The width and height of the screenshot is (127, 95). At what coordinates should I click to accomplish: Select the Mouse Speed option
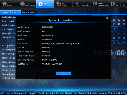click(x=8, y=74)
